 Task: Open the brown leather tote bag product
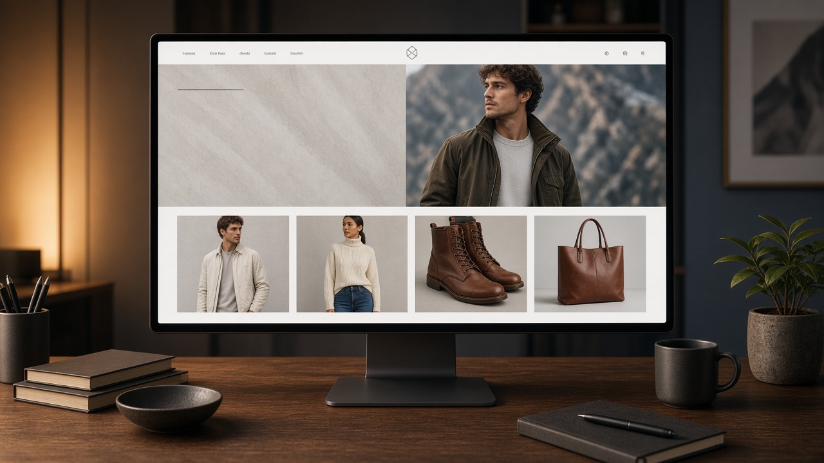(x=590, y=264)
